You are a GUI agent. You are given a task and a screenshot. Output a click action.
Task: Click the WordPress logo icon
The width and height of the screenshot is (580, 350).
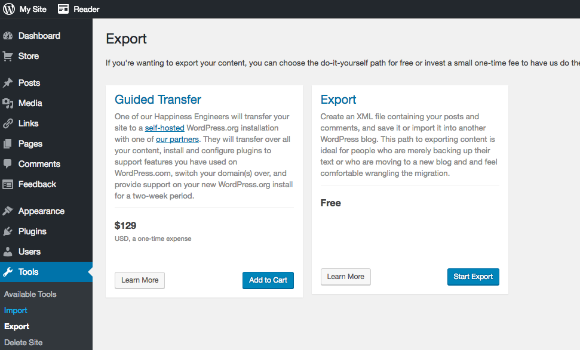pos(9,9)
